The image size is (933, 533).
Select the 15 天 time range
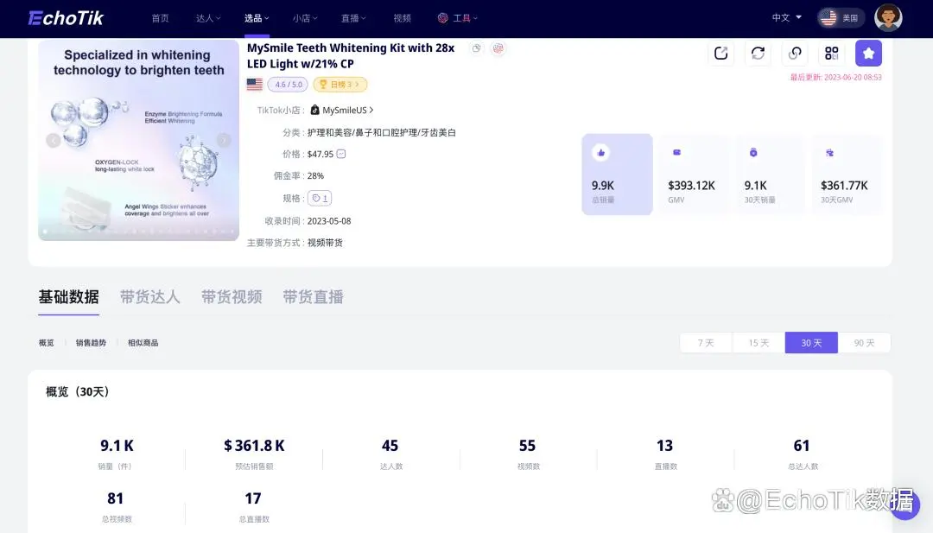758,343
